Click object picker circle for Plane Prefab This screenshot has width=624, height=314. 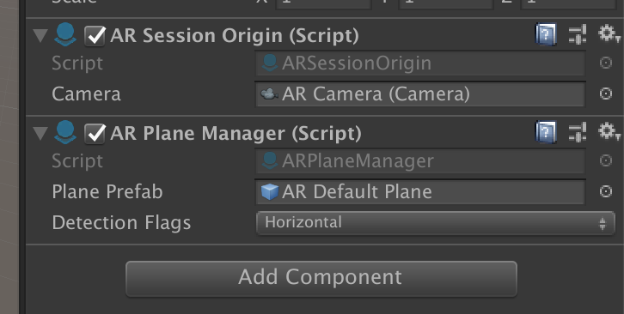click(x=605, y=191)
